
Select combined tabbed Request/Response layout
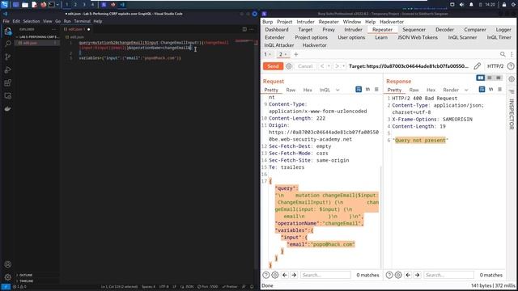(x=499, y=78)
